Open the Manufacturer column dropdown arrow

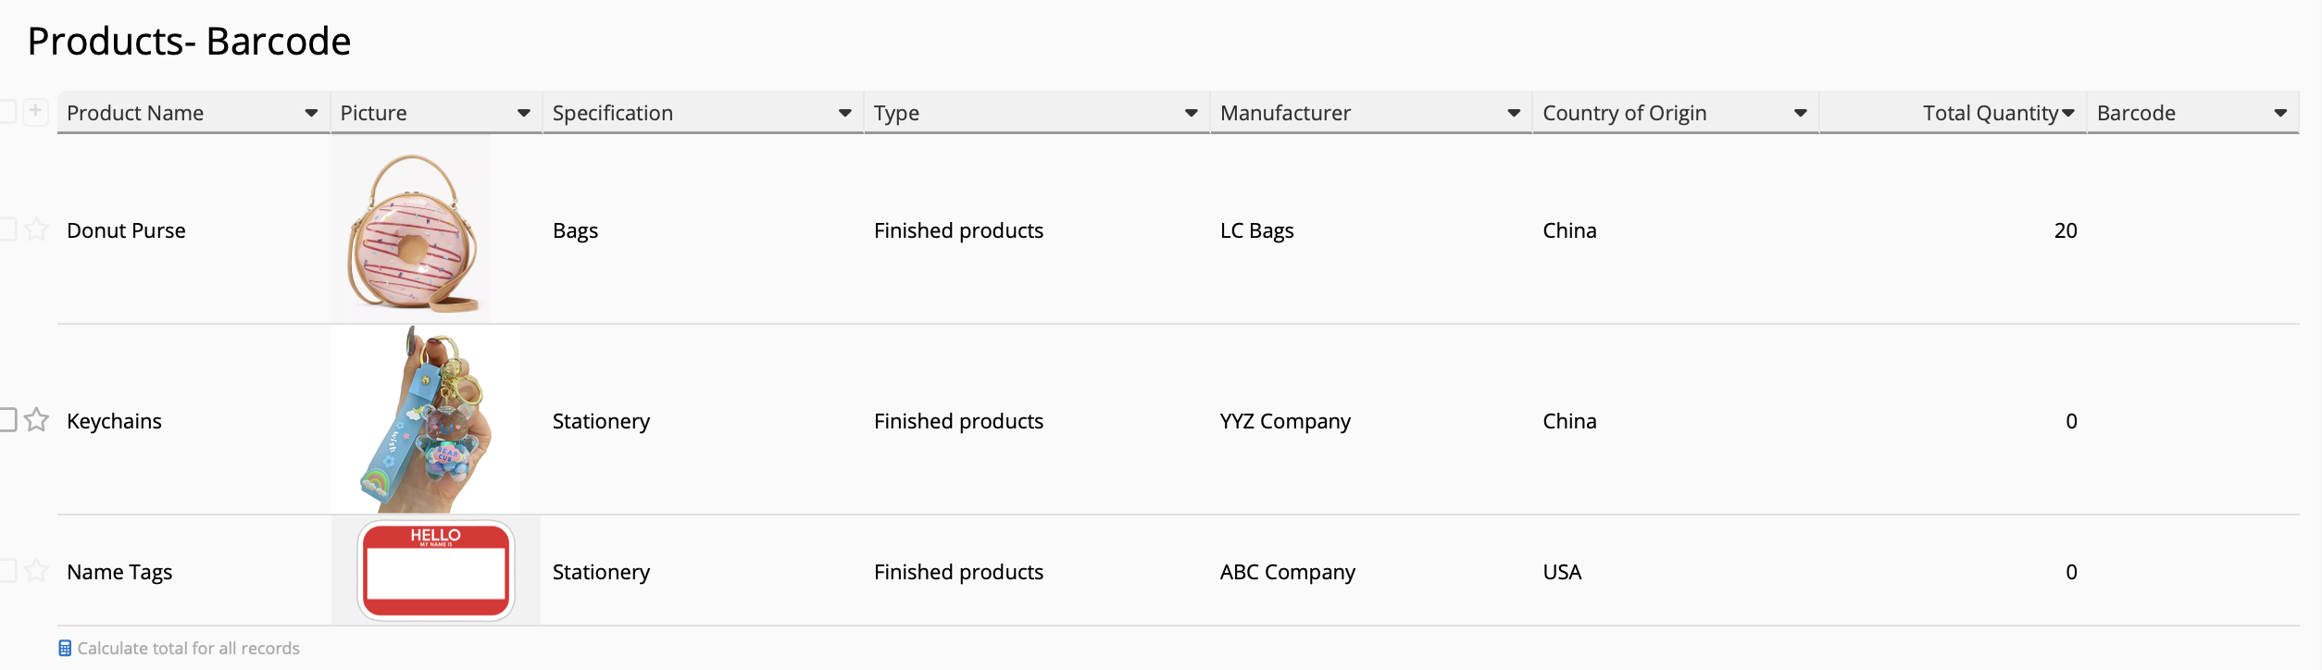pos(1514,113)
